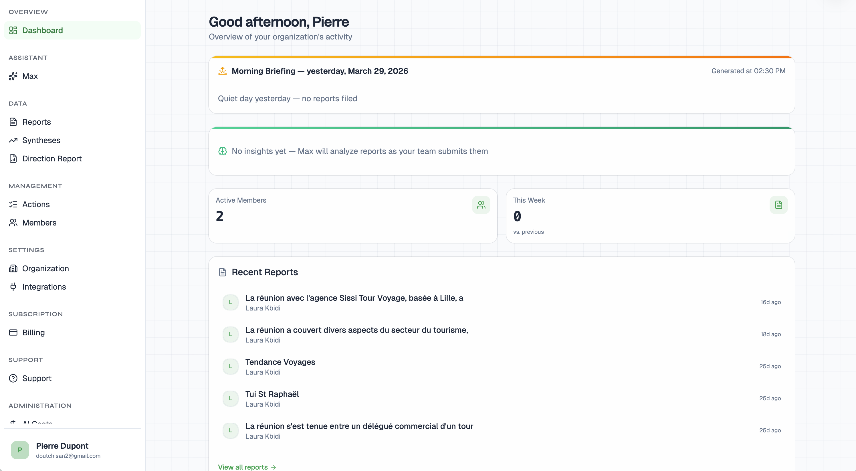Screen dimensions: 856x471
Task: Click the Max sparkle assistant icon
Action: [13, 76]
